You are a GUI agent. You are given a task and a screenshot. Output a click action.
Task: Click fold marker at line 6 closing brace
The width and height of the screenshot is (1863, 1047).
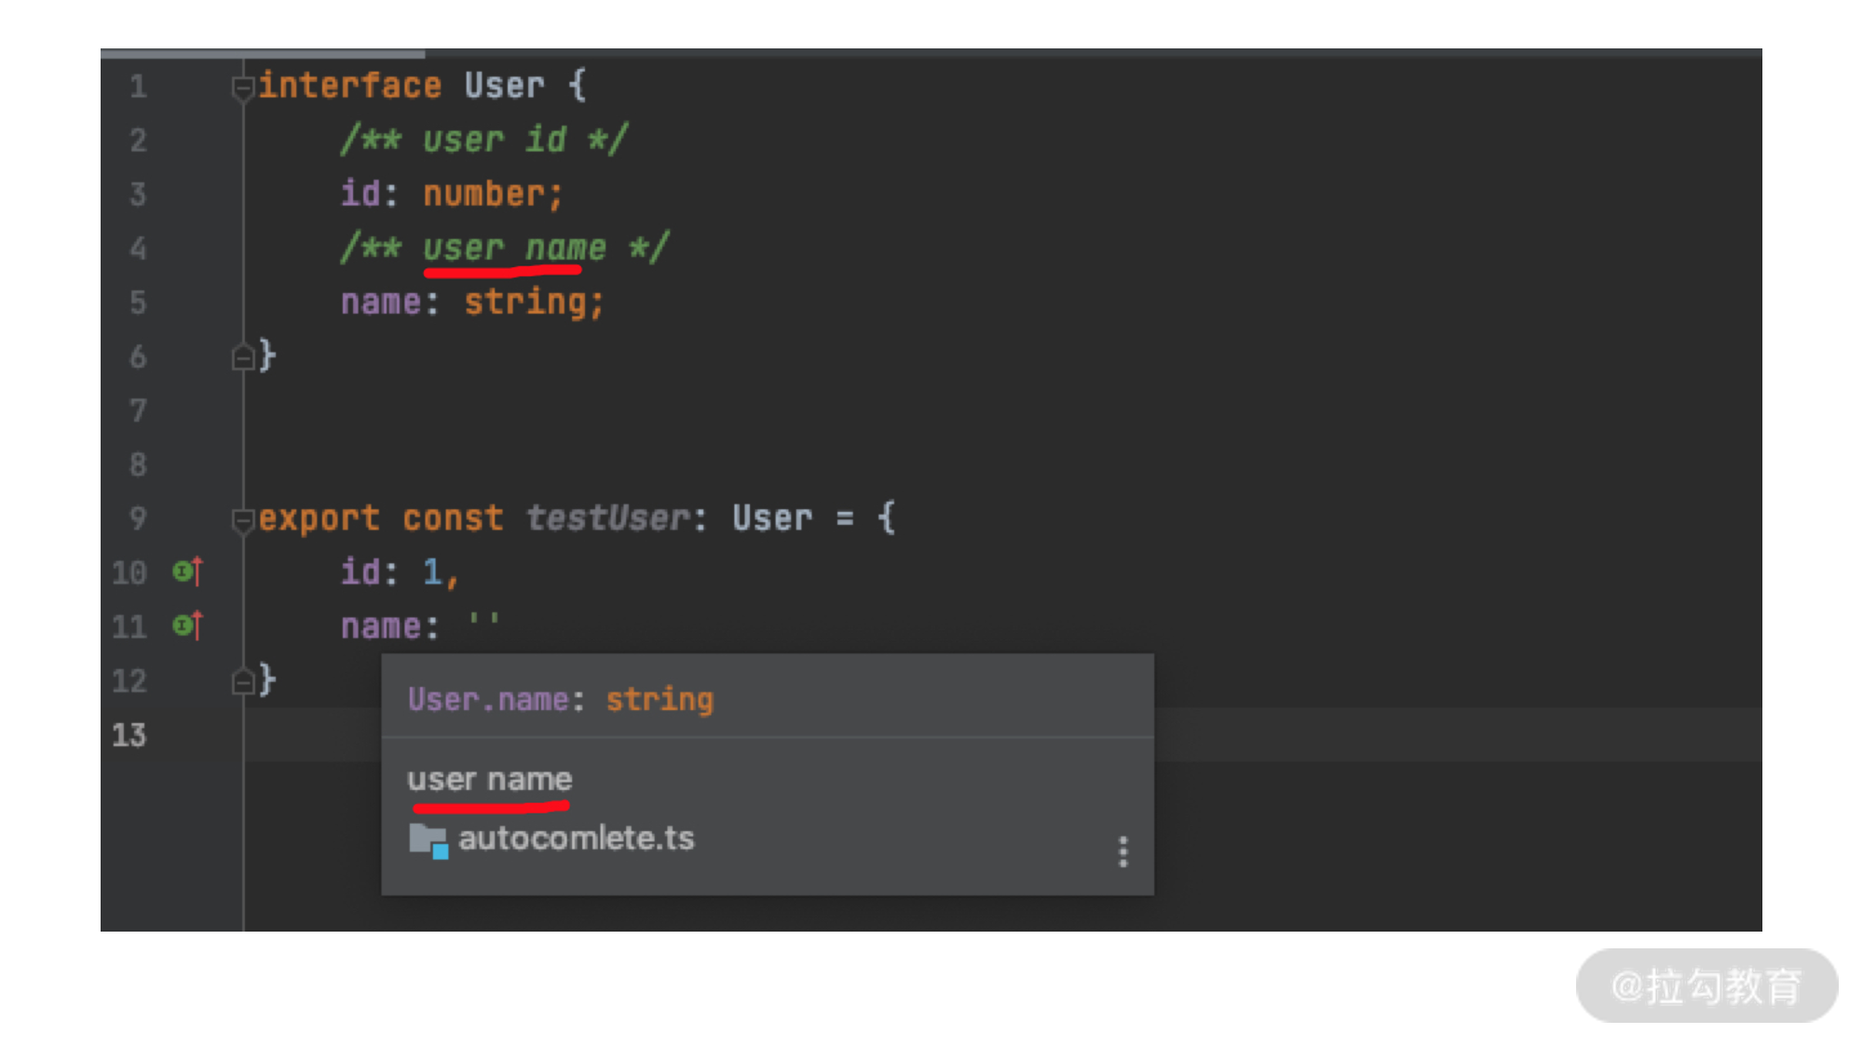(x=242, y=357)
